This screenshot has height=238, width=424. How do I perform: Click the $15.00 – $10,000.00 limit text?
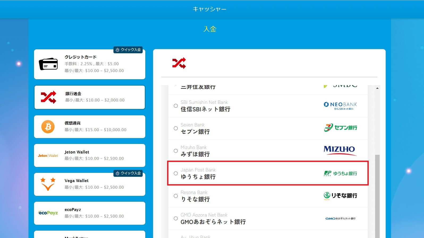click(106, 130)
